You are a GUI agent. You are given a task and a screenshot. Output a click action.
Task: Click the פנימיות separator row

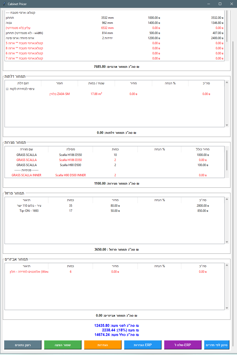(x=115, y=170)
